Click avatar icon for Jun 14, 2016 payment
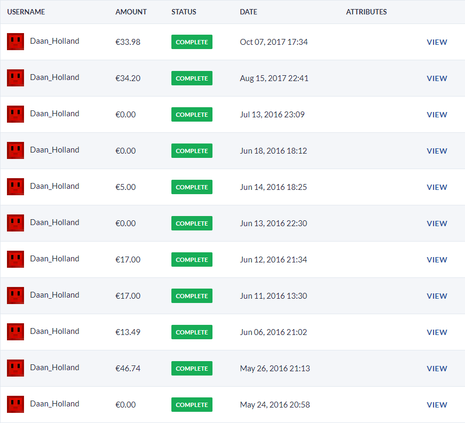465x423 pixels. [15, 187]
